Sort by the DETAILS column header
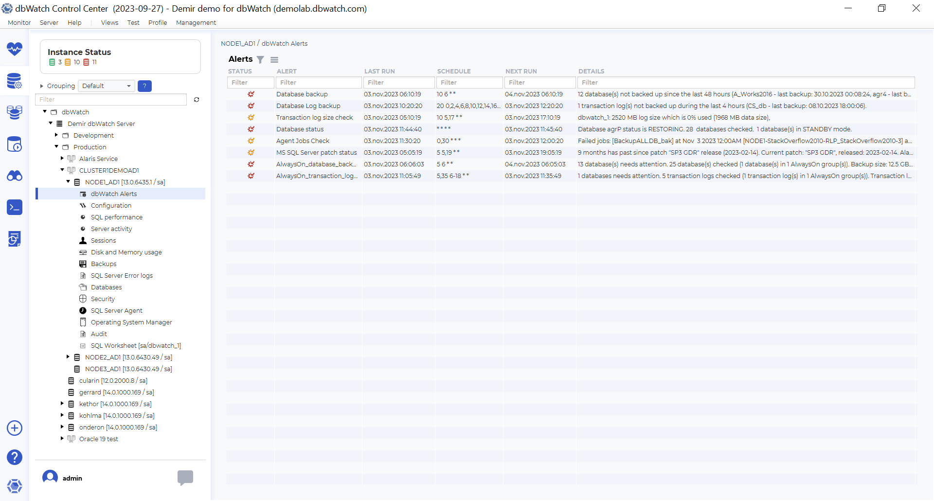This screenshot has width=934, height=501. (x=591, y=71)
